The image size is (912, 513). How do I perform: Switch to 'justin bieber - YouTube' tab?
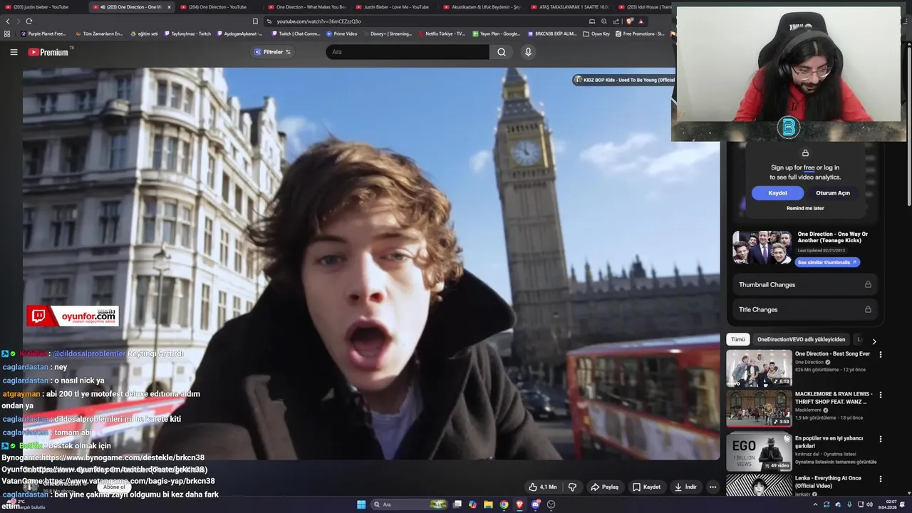click(x=43, y=7)
